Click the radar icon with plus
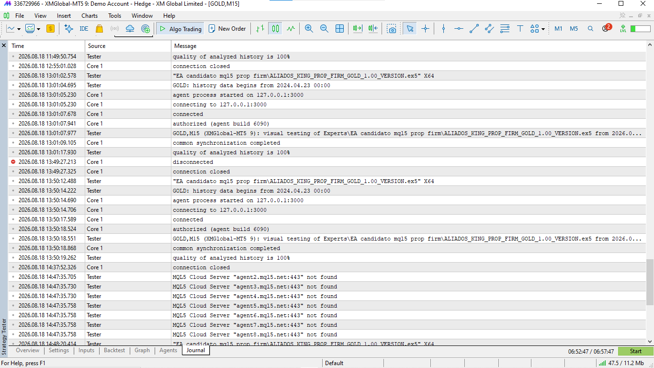The image size is (654, 368). (x=146, y=29)
